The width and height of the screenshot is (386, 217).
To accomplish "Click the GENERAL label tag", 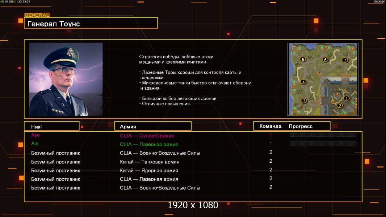I will click(37, 15).
